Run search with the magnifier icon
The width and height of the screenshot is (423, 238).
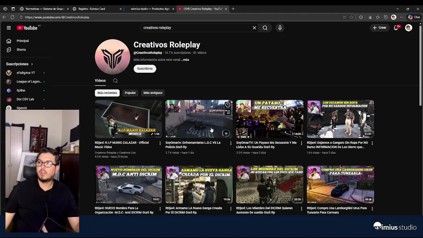tap(265, 28)
